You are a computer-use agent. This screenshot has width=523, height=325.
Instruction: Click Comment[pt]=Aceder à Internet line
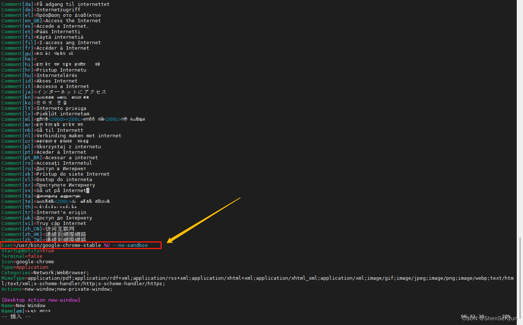(44, 152)
